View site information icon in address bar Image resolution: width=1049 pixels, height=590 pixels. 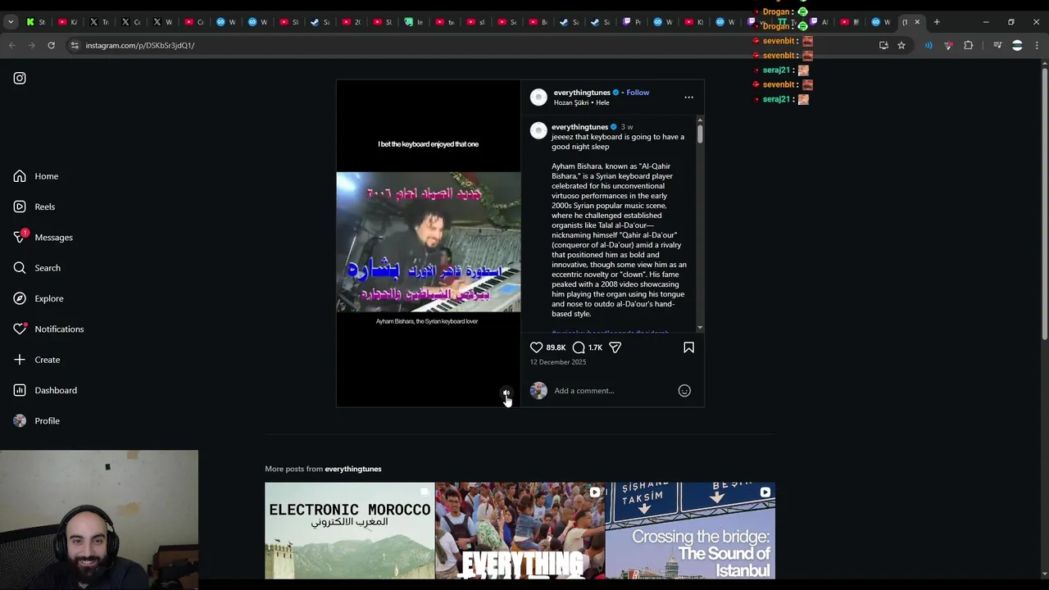(74, 45)
